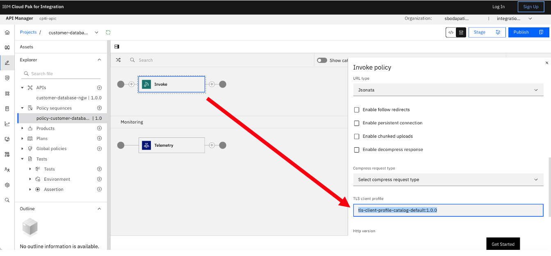Click the Search file input

click(61, 74)
